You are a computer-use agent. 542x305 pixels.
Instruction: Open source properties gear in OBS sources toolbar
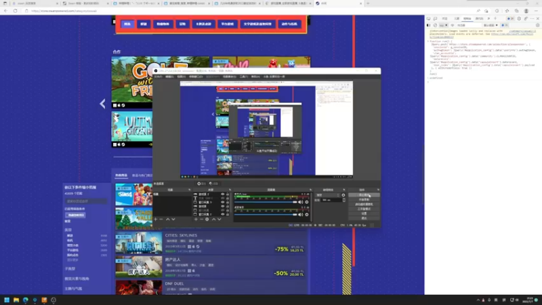(x=207, y=219)
